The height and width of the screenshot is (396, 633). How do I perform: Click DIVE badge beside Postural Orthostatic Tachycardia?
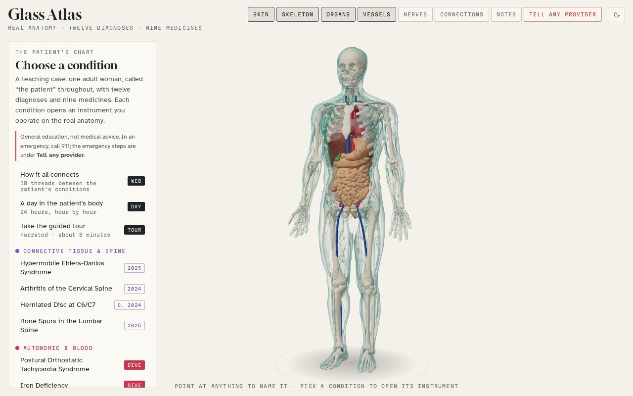click(x=135, y=365)
